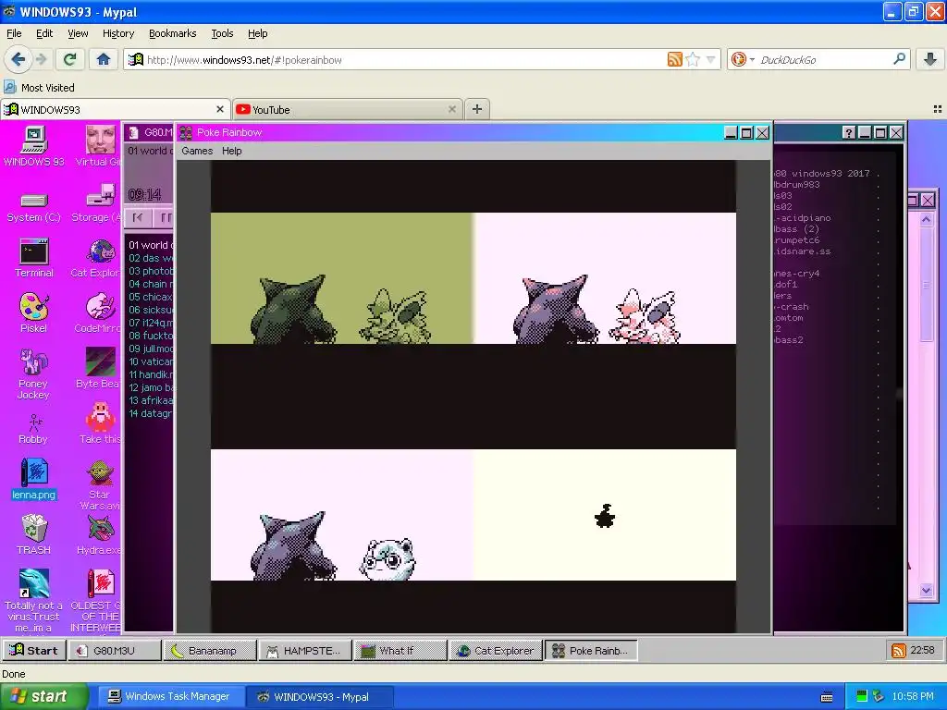The width and height of the screenshot is (947, 710).
Task: Click scroll up arrow in rightmost window
Action: [x=927, y=220]
